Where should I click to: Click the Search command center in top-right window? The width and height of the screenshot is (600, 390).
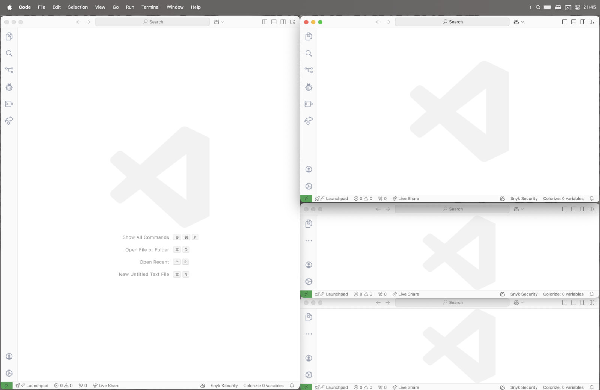(452, 22)
